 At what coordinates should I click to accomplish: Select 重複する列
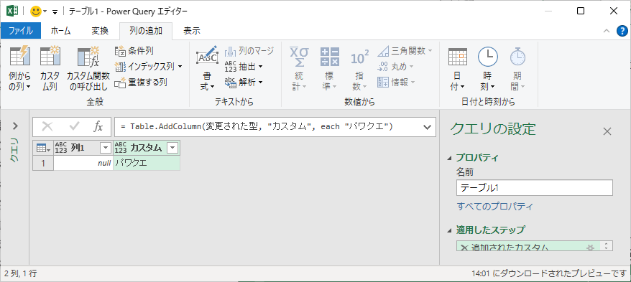[141, 83]
